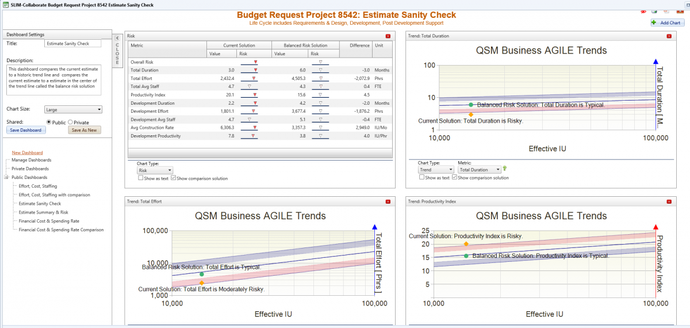The width and height of the screenshot is (690, 328).
Task: Close the Trend: Total Duration panel
Action: (x=668, y=36)
